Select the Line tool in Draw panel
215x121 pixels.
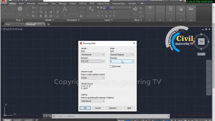coord(4,10)
